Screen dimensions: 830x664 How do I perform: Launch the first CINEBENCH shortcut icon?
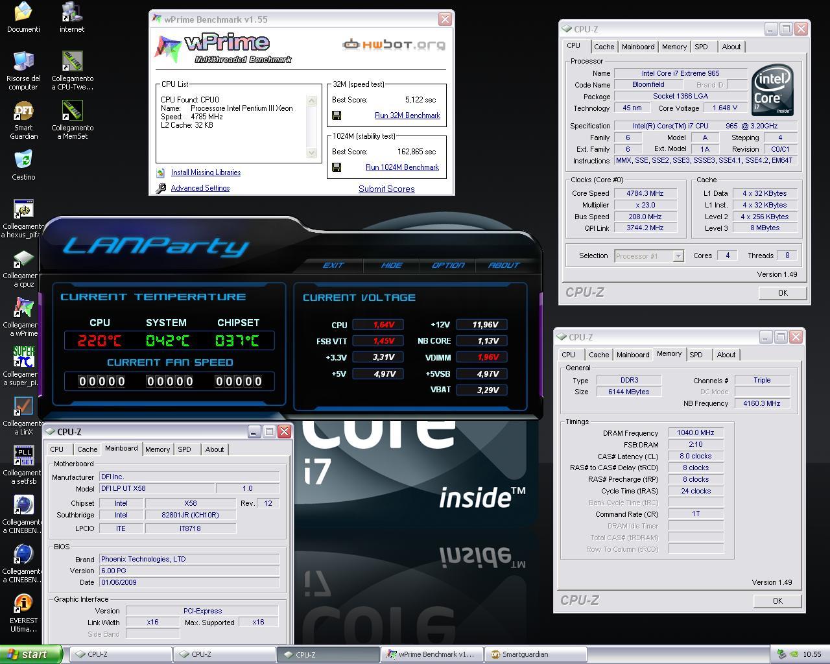(23, 505)
